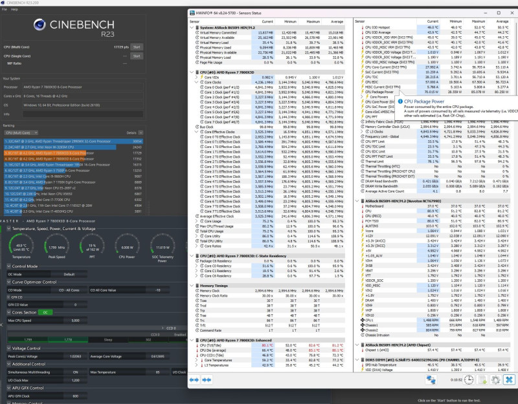This screenshot has width=518, height=404.
Task: Click the CPU Power gauge in Ryzen Master
Action: tap(127, 246)
